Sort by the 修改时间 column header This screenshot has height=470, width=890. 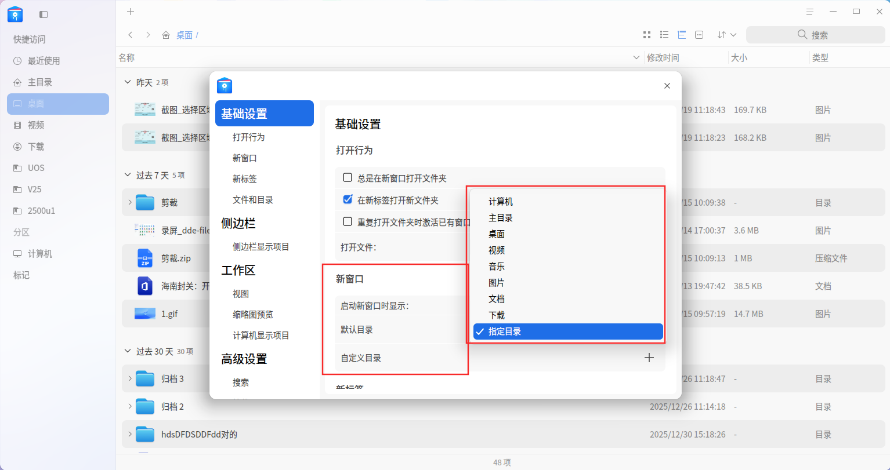point(686,58)
